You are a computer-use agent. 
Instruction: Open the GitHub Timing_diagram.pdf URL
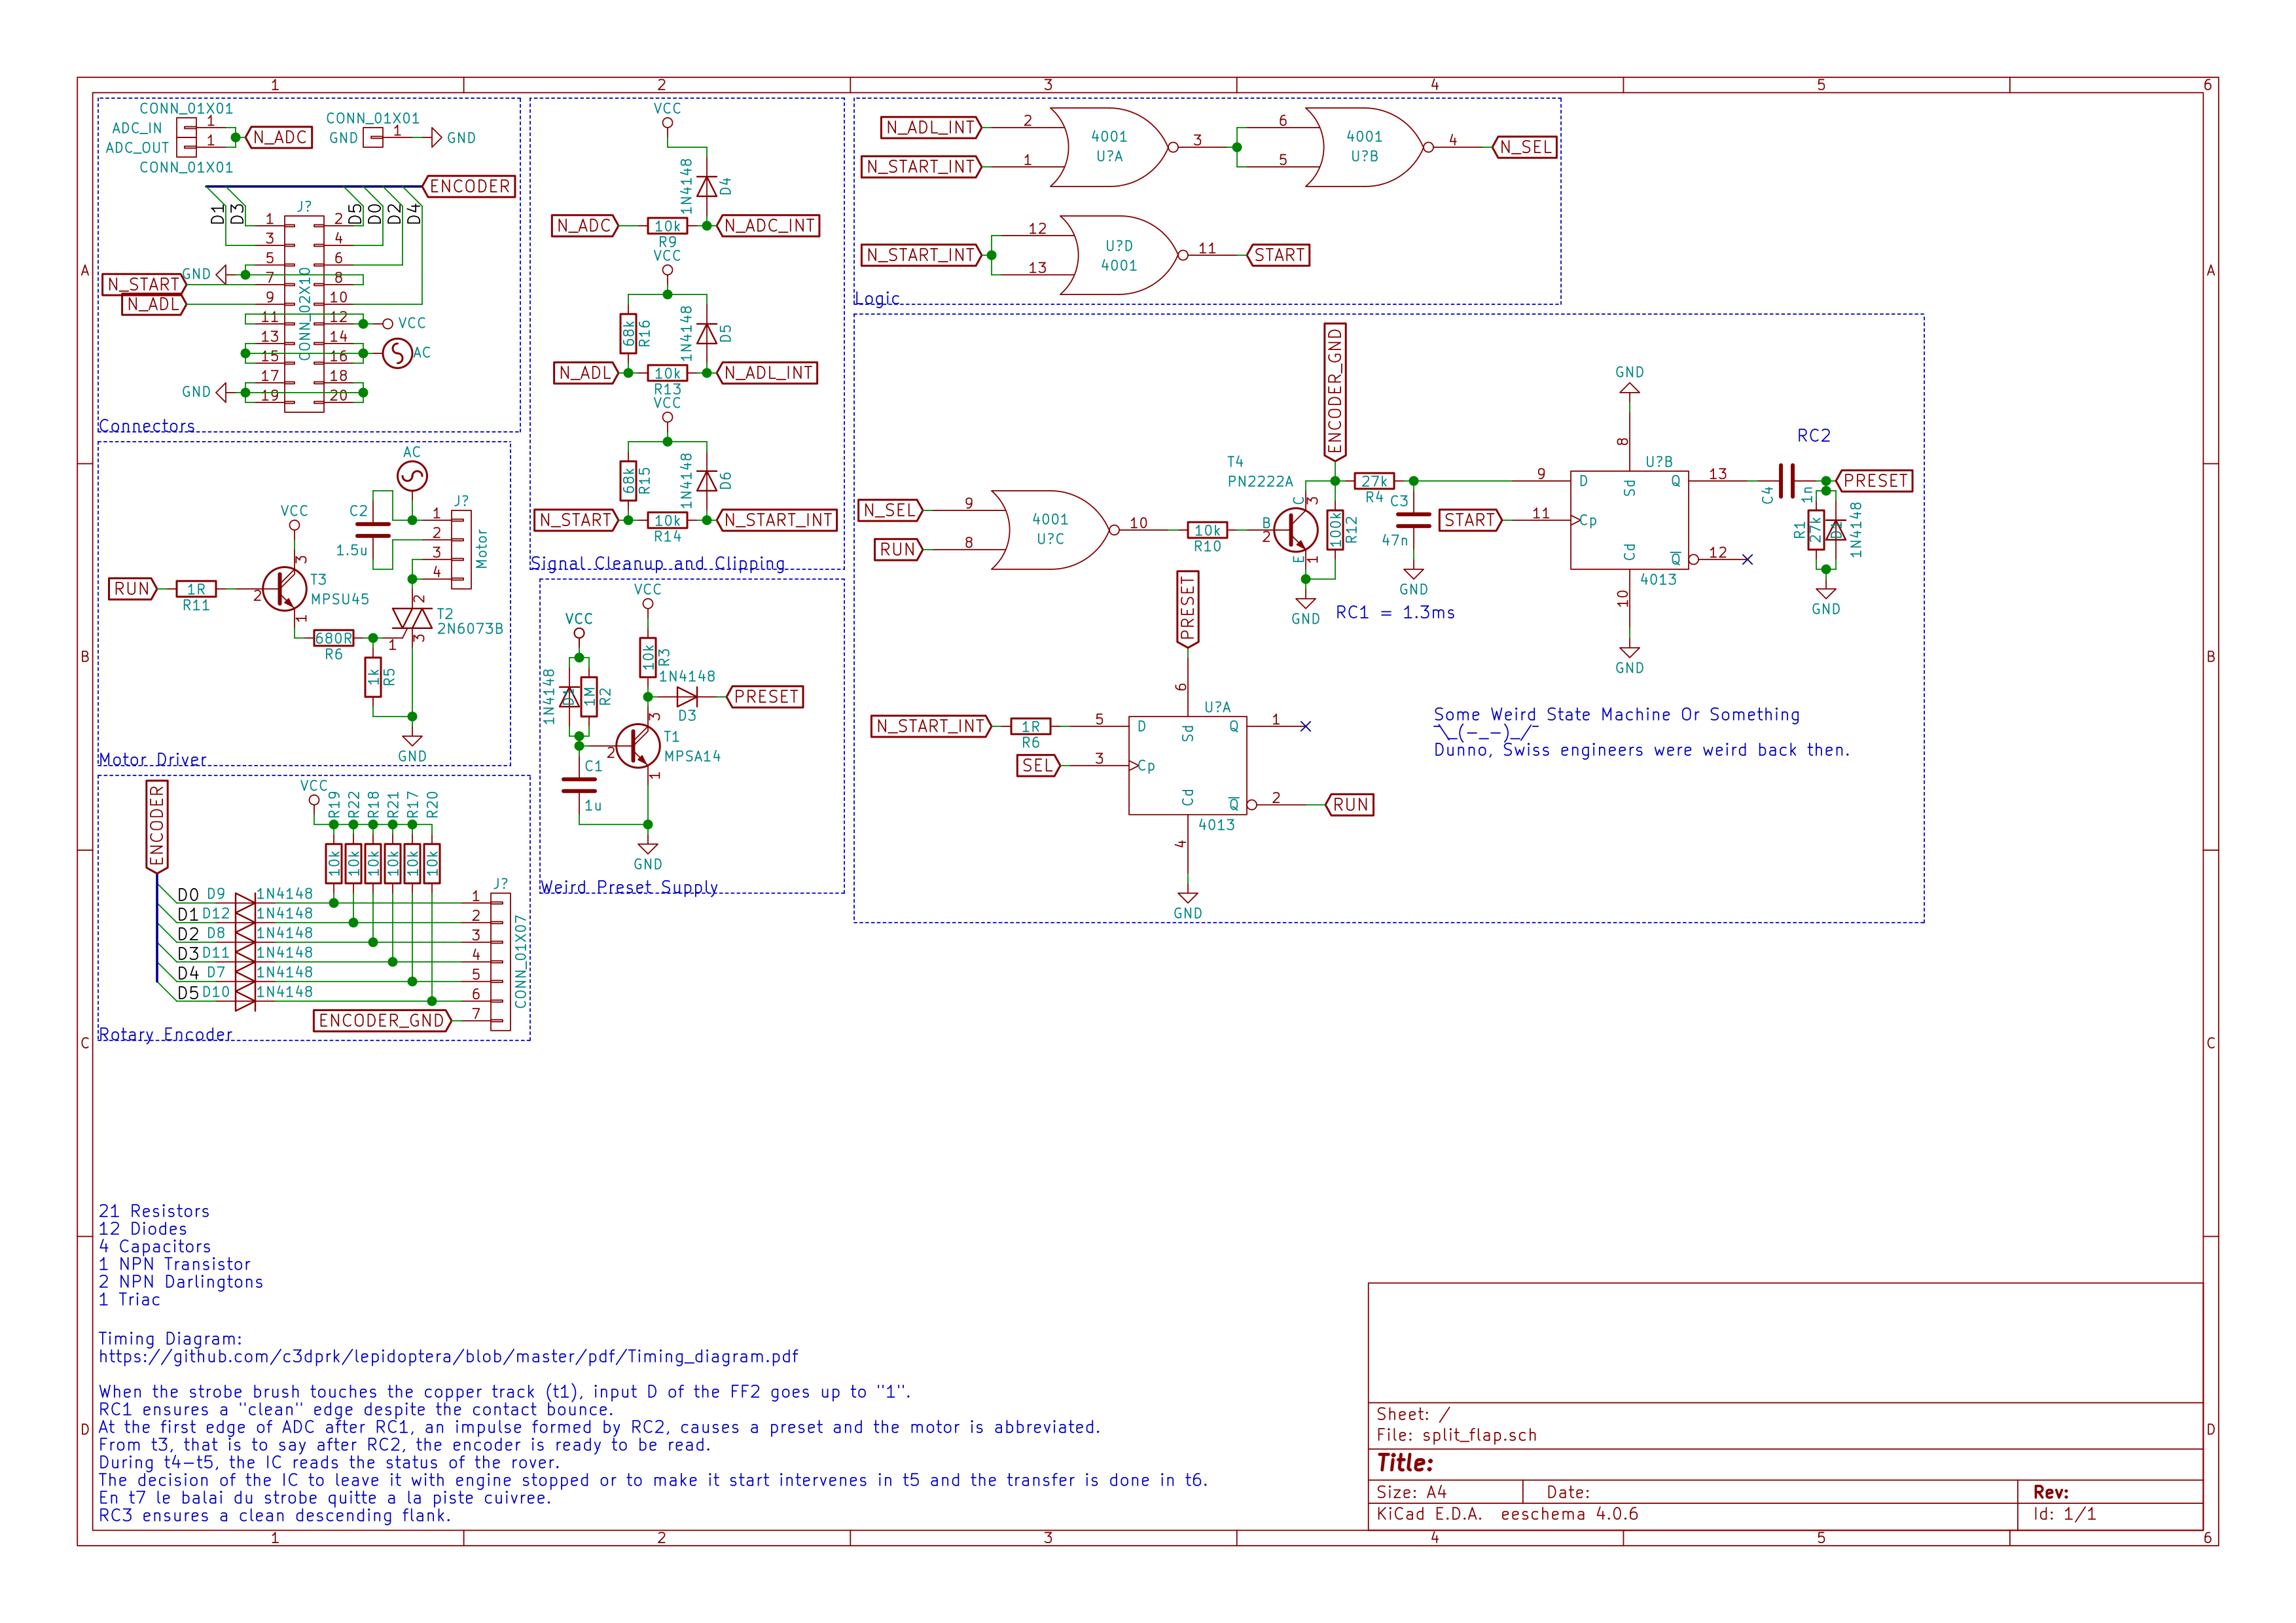coord(448,1357)
